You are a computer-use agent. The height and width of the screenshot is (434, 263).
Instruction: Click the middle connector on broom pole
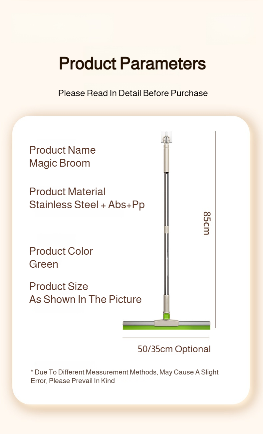[166, 229]
